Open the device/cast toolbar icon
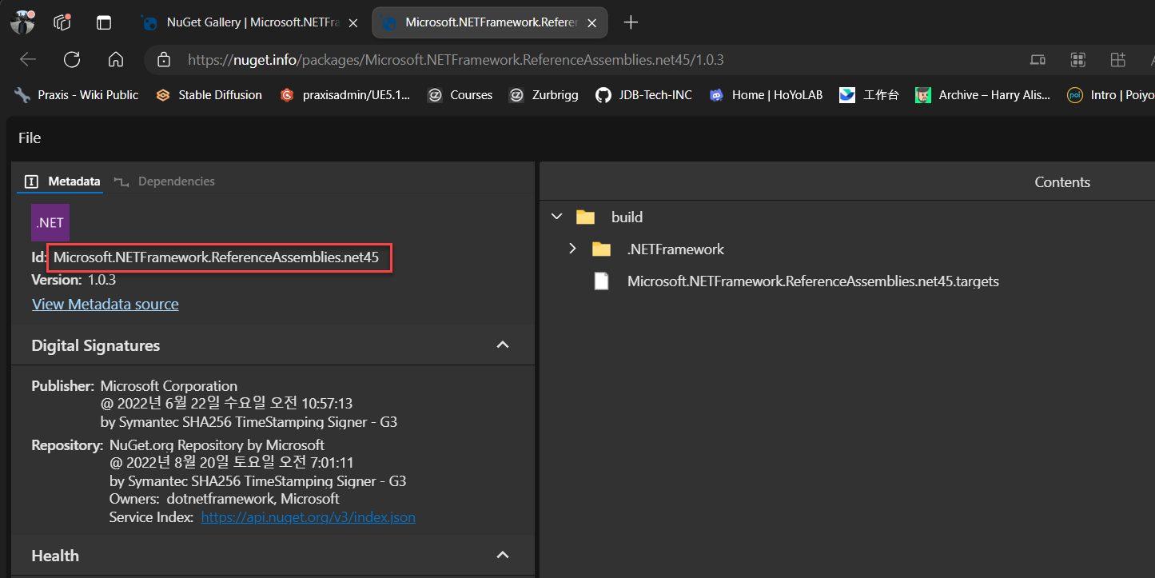1155x578 pixels. coord(1038,60)
